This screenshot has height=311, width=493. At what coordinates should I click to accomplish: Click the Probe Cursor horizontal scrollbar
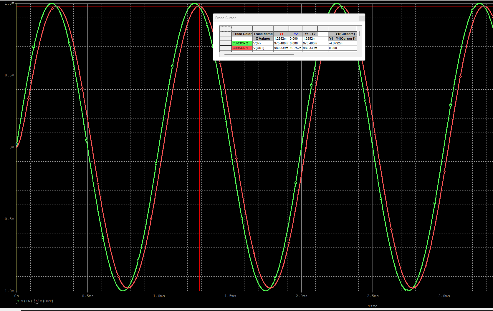(259, 55)
